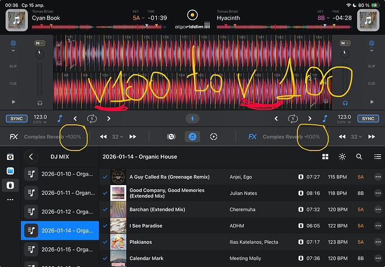
Task: Toggle left deck headphone pre-cue
Action: 40,104
